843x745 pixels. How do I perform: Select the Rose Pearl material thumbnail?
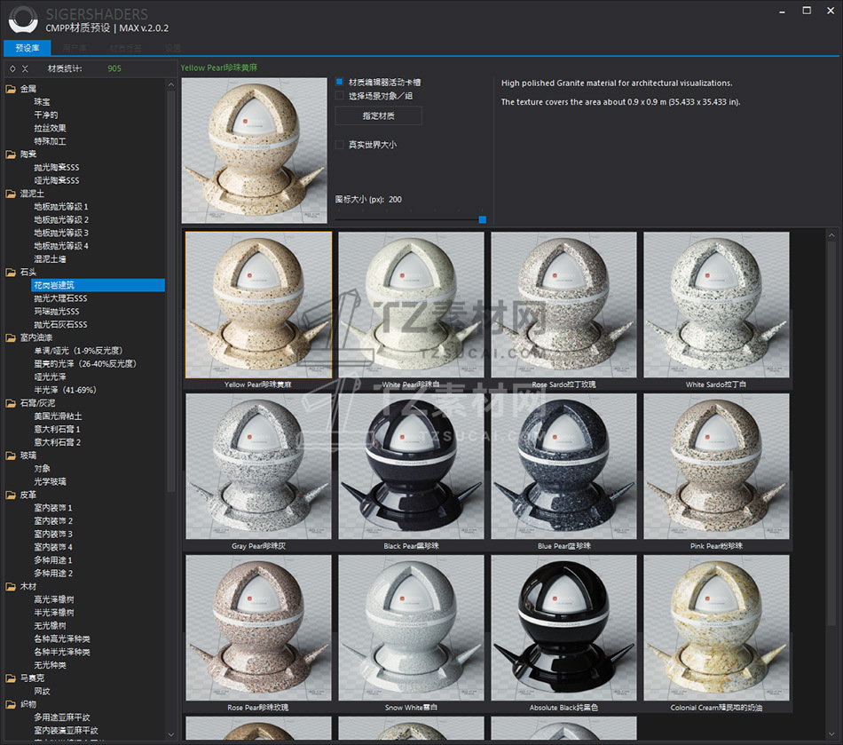(258, 628)
